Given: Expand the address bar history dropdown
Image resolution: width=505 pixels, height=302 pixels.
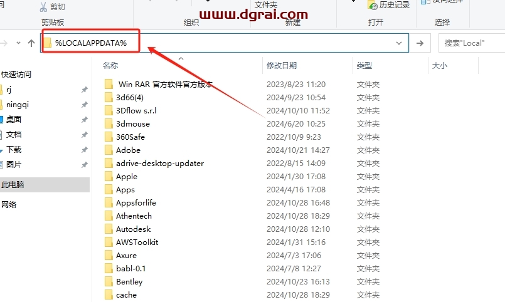Looking at the screenshot, I should [399, 43].
